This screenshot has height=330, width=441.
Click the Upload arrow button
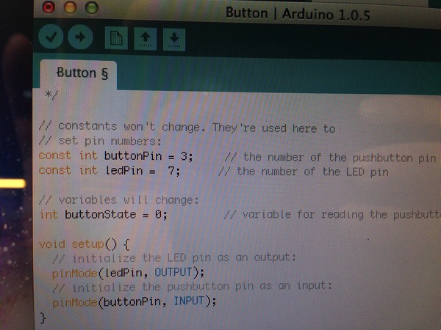click(80, 37)
